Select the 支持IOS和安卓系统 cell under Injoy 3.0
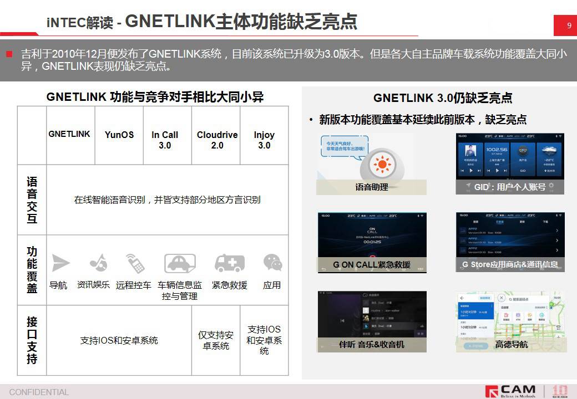 click(264, 340)
